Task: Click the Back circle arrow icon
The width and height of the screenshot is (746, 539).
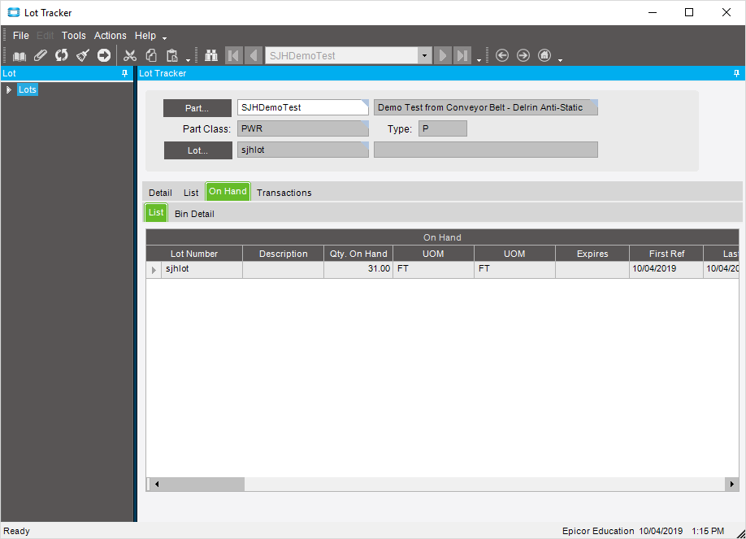Action: tap(502, 56)
